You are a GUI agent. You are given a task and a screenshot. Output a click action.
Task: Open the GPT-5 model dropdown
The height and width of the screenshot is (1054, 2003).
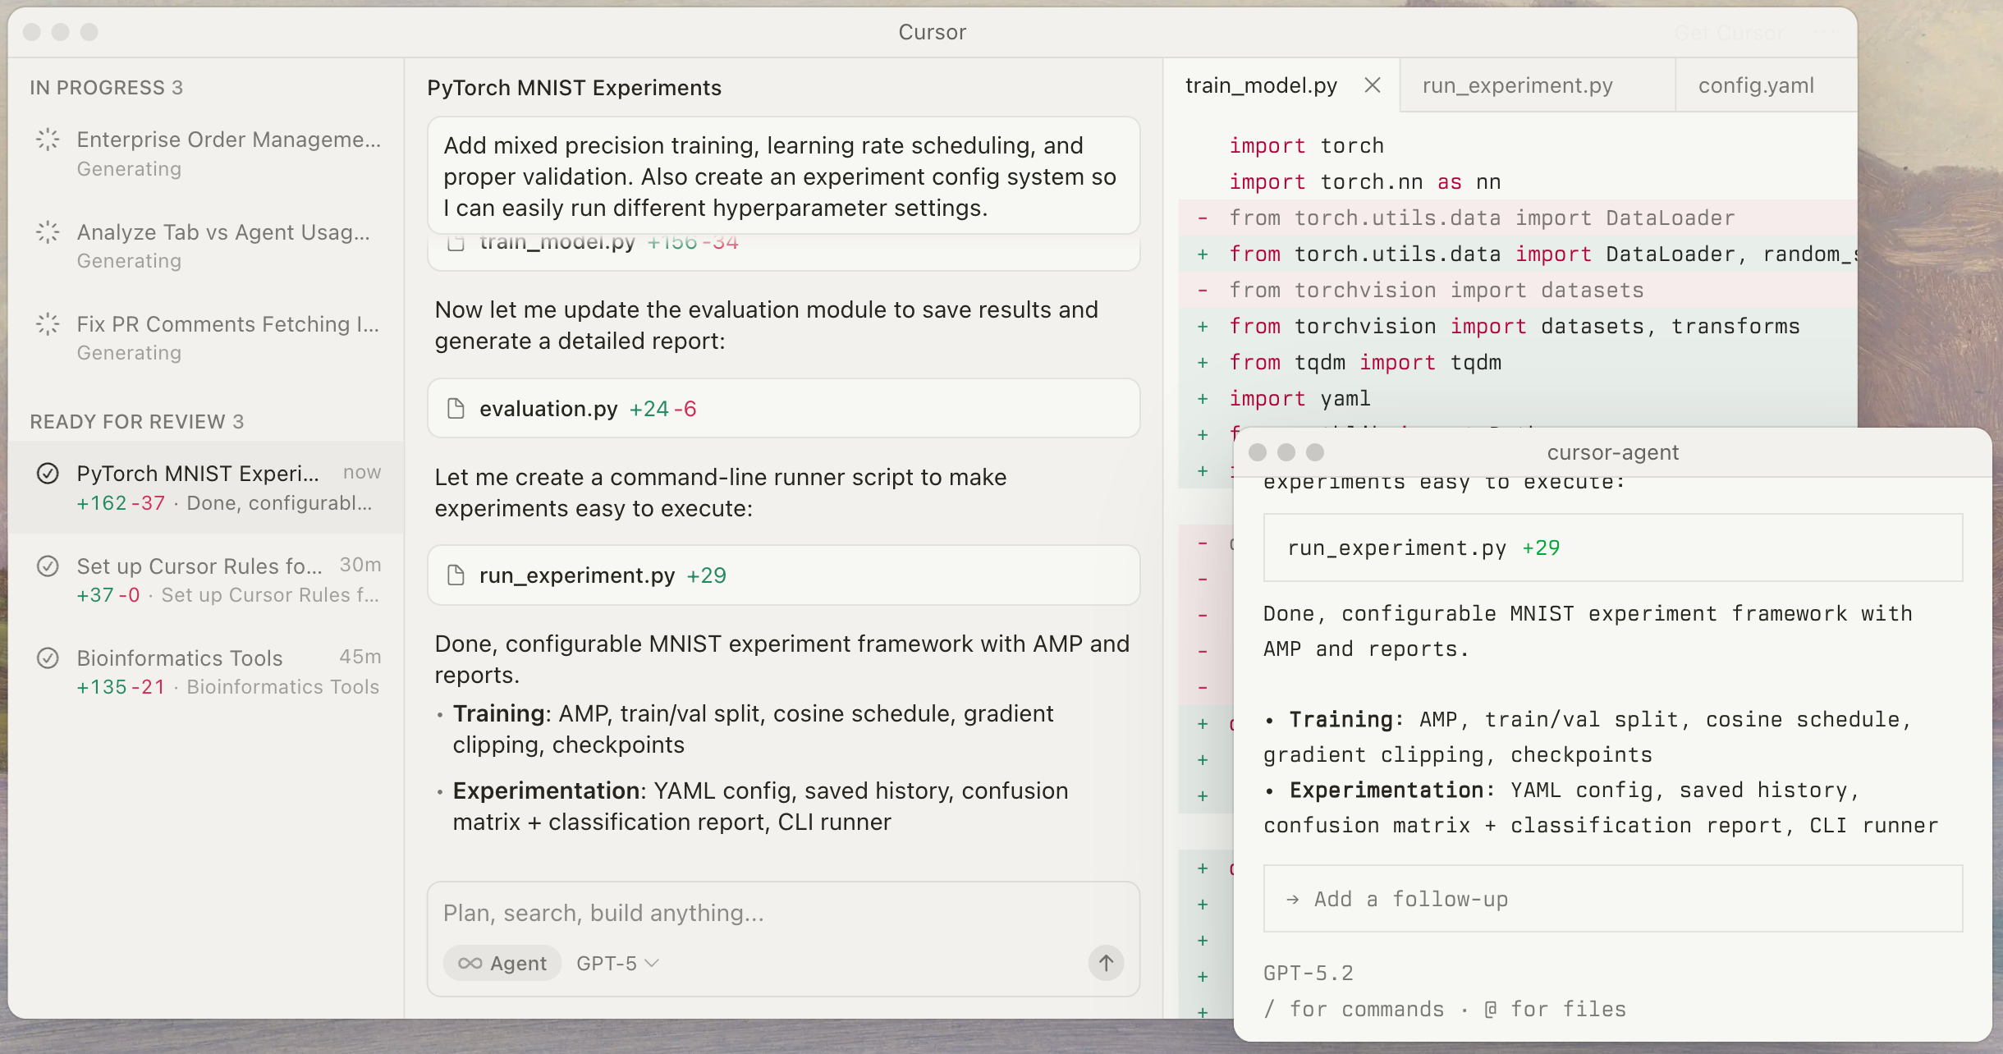pyautogui.click(x=617, y=963)
